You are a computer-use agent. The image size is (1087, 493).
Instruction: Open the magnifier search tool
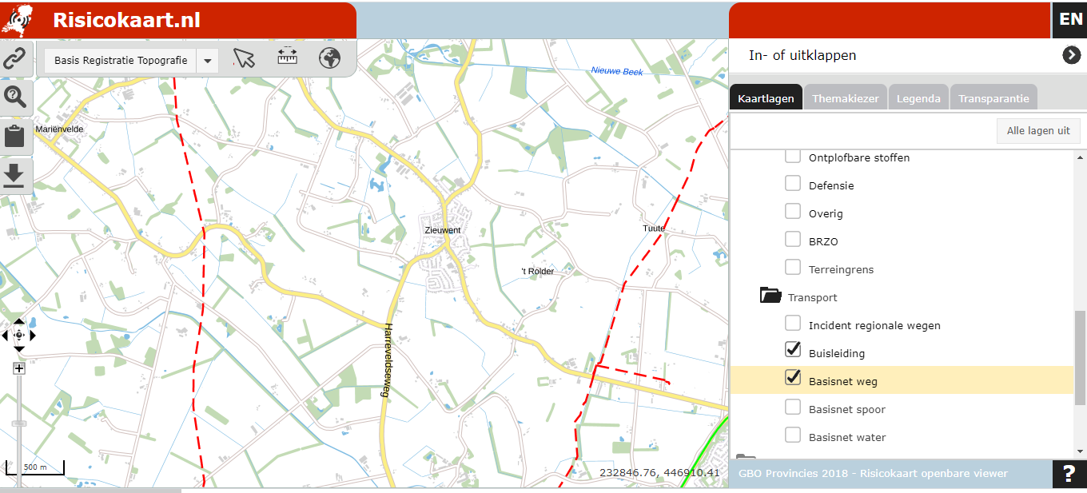tap(15, 97)
